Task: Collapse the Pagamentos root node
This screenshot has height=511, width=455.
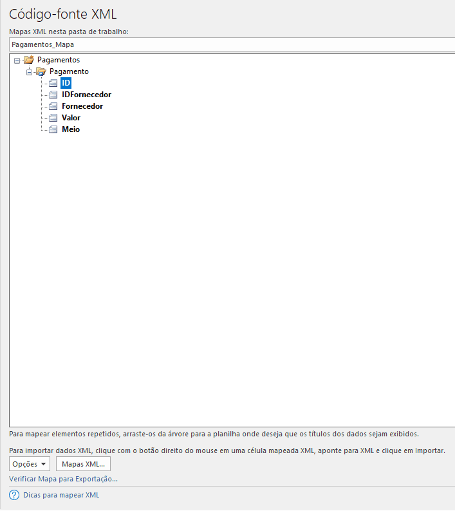Action: point(17,60)
